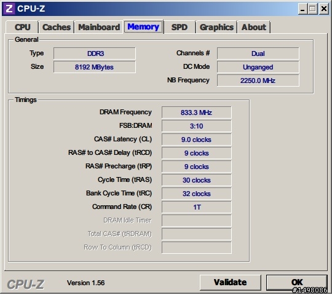Click the CPU-Z logo icon in title bar
The width and height of the screenshot is (332, 295).
tap(9, 9)
